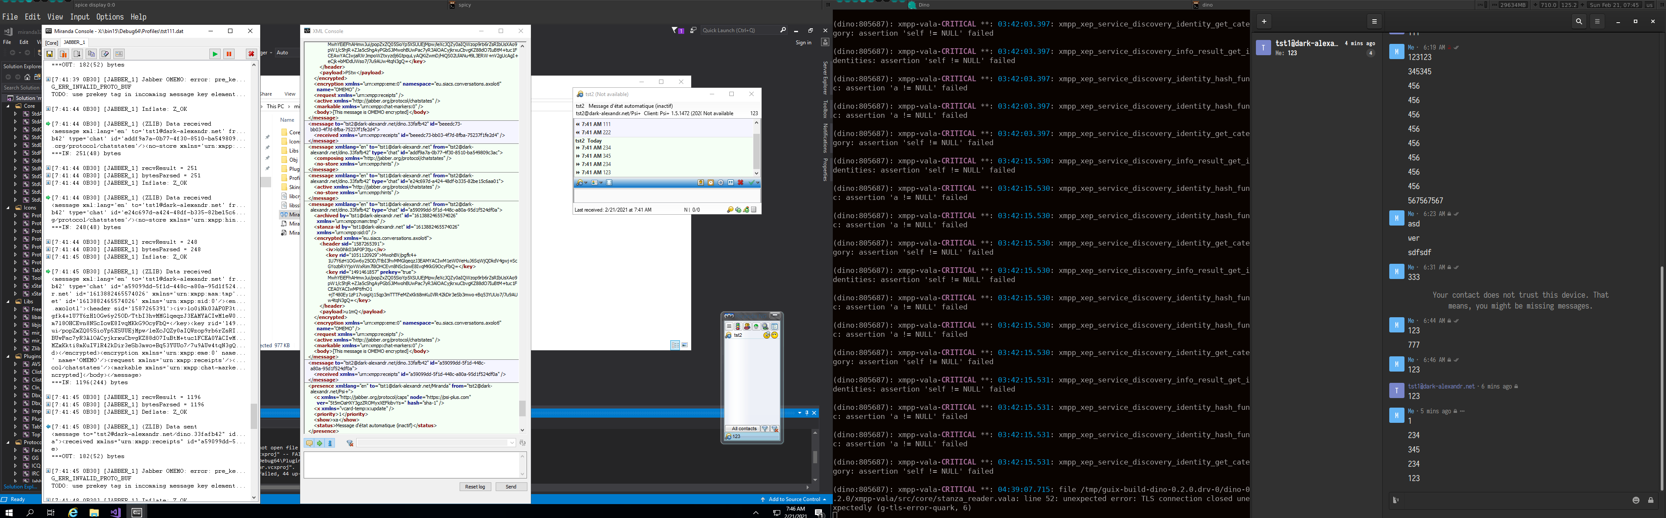Open the emoji picker in Dino chat input
Screen dimensions: 1666x518
tap(1636, 500)
